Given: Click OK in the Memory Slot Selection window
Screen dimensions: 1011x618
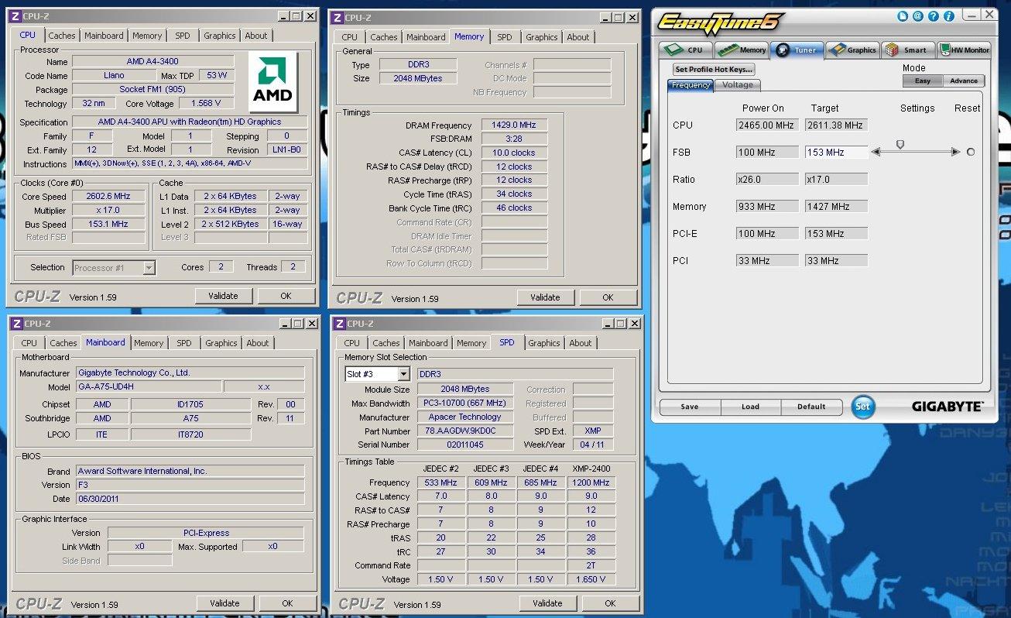Looking at the screenshot, I should click(610, 603).
